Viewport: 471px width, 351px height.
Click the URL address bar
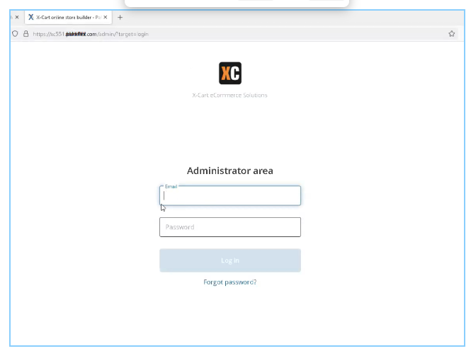(234, 34)
